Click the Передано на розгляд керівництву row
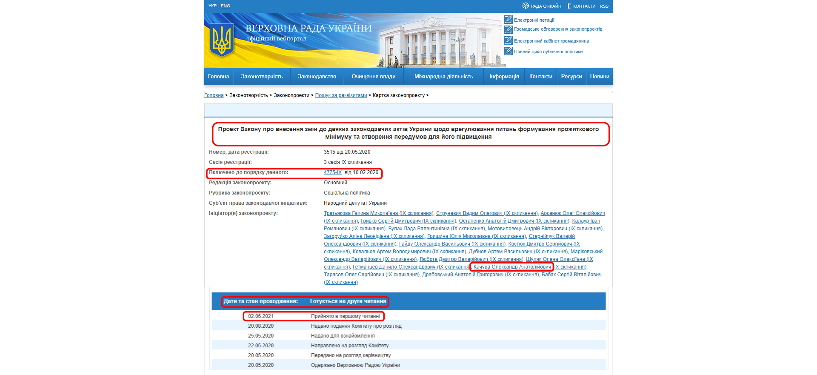 pyautogui.click(x=408, y=355)
